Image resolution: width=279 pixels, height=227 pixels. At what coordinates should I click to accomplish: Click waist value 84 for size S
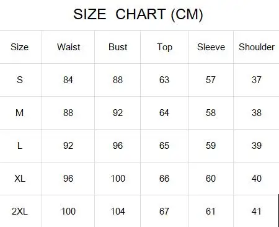click(x=68, y=80)
